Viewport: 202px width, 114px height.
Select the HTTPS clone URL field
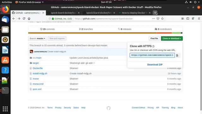click(x=152, y=55)
